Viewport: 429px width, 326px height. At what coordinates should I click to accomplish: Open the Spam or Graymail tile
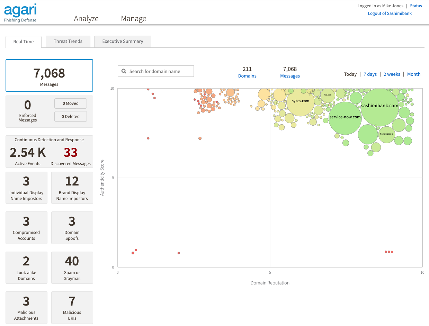tap(72, 268)
